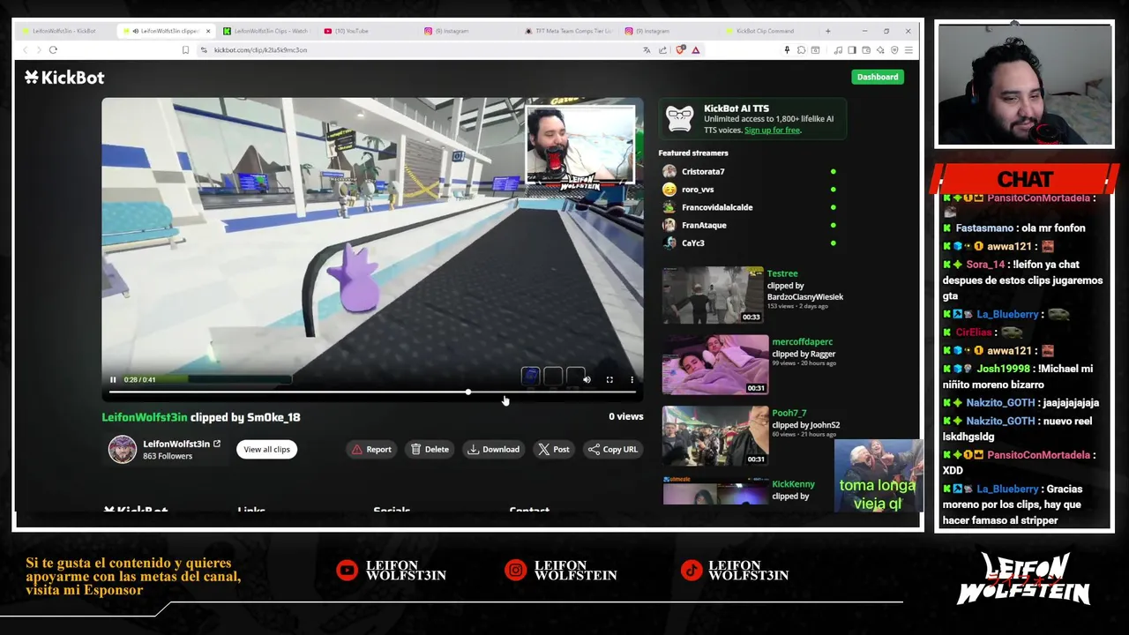Click Sign up for free link

772,130
